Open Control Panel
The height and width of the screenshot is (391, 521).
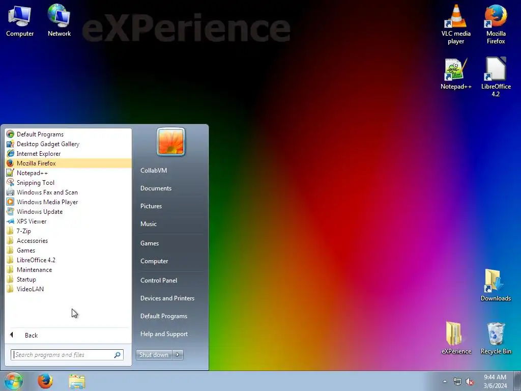point(171,281)
